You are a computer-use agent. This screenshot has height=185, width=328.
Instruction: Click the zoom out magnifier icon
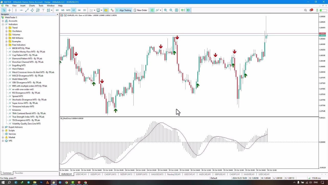(x=171, y=10)
